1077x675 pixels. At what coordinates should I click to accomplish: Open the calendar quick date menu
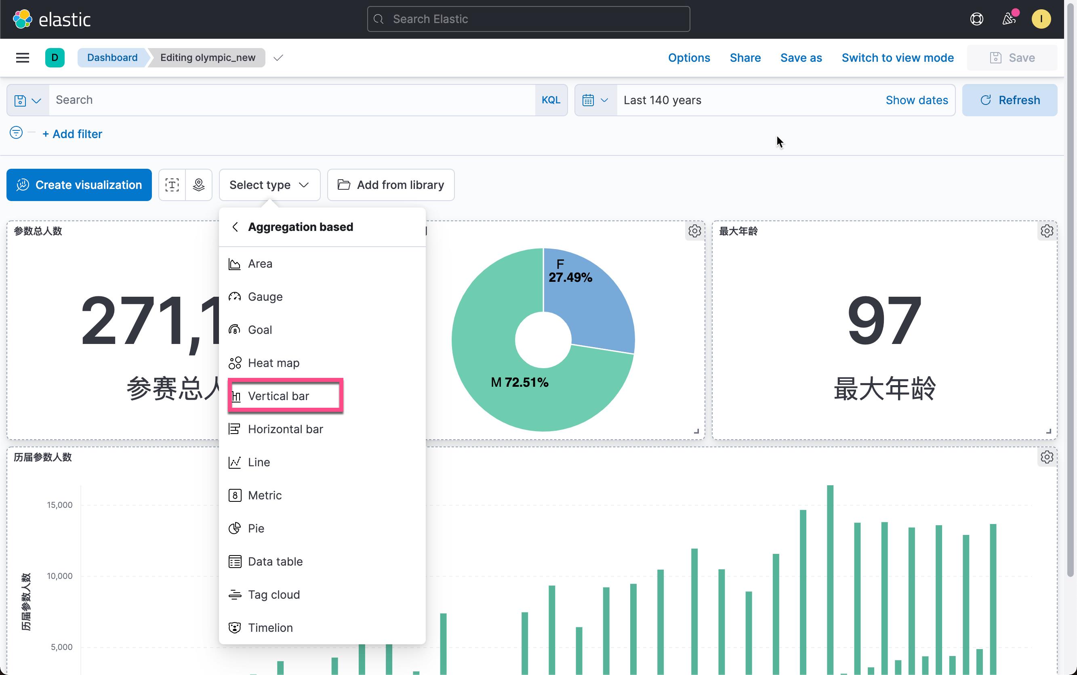pos(595,100)
